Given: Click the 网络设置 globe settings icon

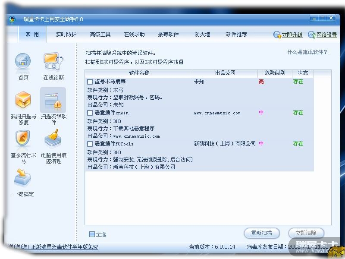Looking at the screenshot, I should pyautogui.click(x=312, y=35).
